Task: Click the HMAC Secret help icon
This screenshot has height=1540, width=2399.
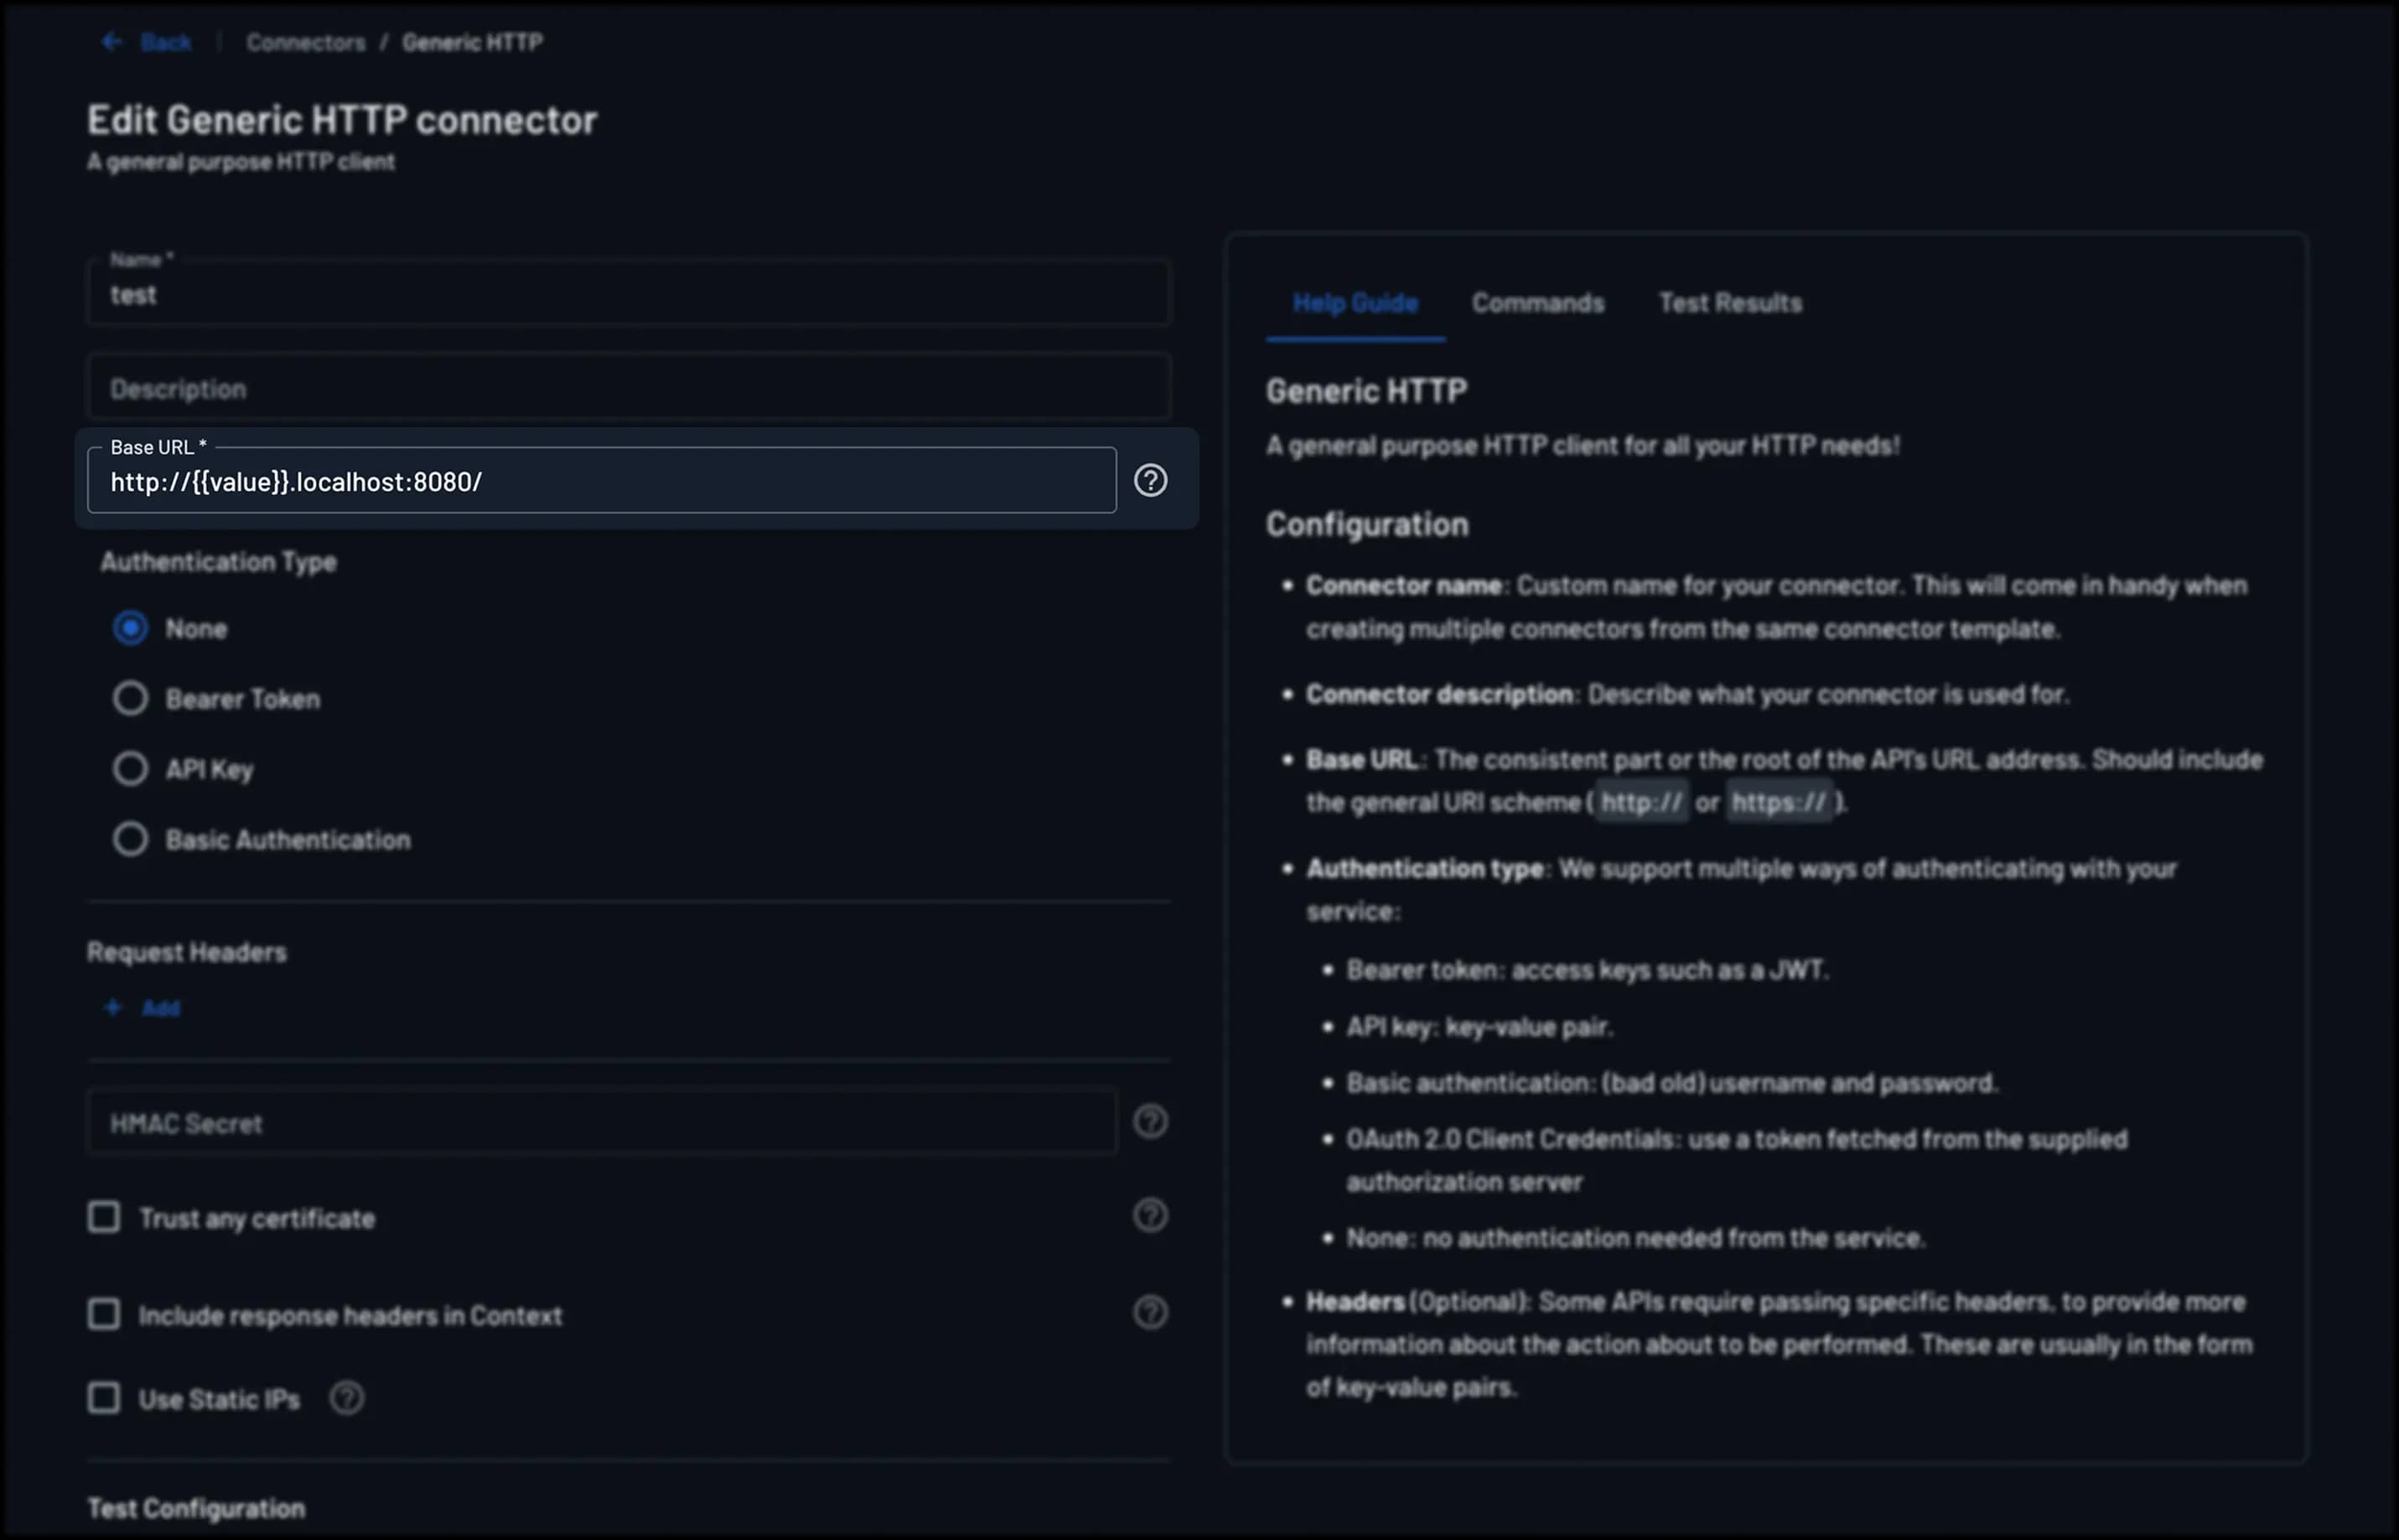Action: (1149, 1121)
